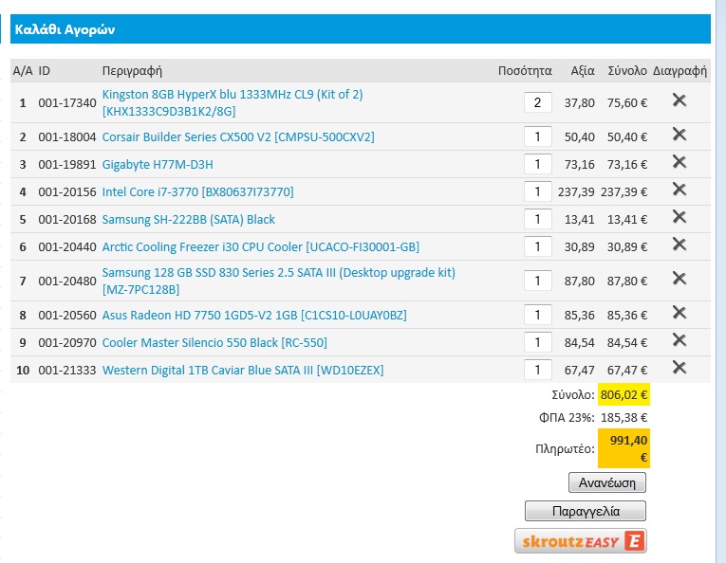Viewport: 726px width, 563px height.
Task: Open Samsung SH-222BB (SATA) Black link
Action: [189, 220]
